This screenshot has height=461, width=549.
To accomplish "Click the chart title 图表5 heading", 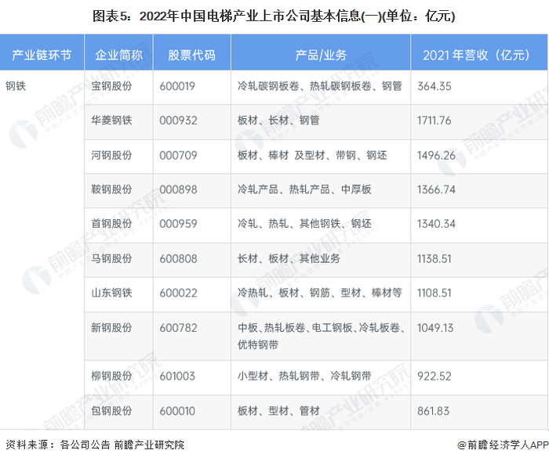I will click(x=274, y=16).
